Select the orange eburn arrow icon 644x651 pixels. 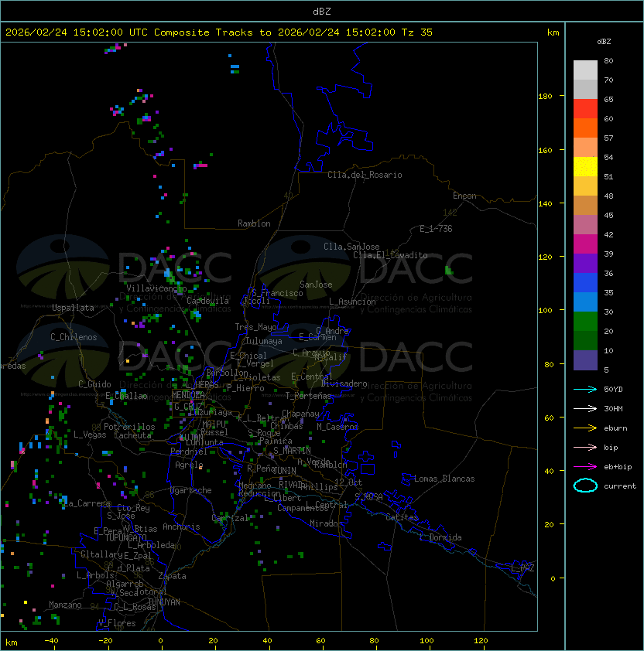pyautogui.click(x=585, y=428)
